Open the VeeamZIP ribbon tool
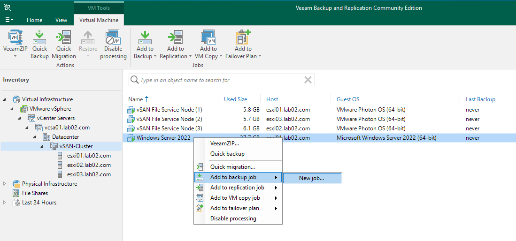This screenshot has height=241, width=516. click(x=14, y=44)
